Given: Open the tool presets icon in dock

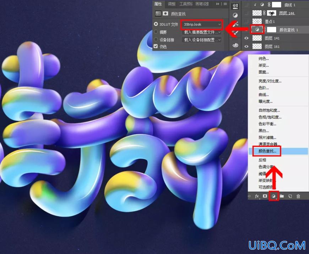Looking at the screenshot, I should click(x=235, y=24).
